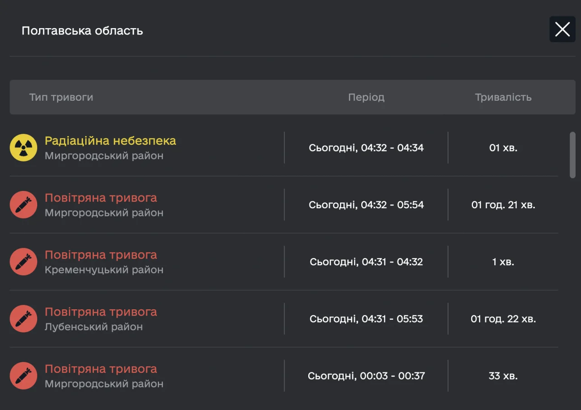Click air raid icon for Лубенський район
The image size is (581, 410).
24,319
